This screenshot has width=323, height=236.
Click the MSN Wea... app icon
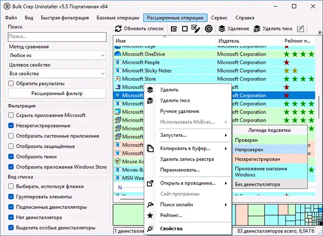[118, 178]
